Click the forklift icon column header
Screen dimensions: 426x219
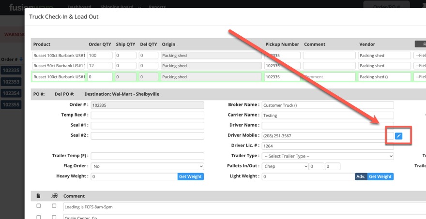click(x=54, y=196)
